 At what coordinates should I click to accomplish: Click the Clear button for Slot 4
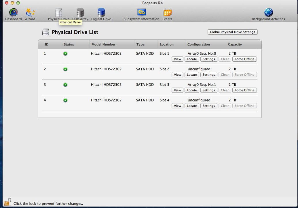coord(225,106)
